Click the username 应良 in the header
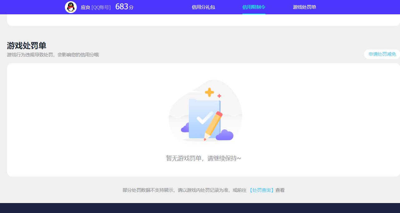400x213 pixels. tap(85, 7)
